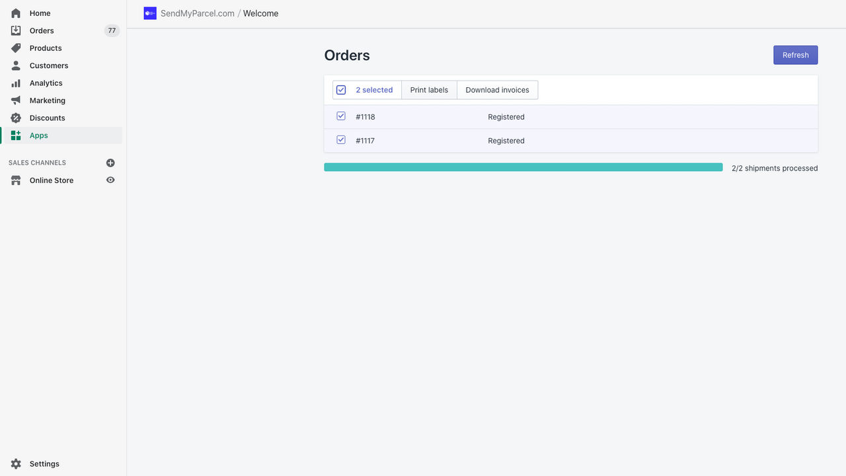Click the Orders page heading
The image size is (846, 476).
347,56
